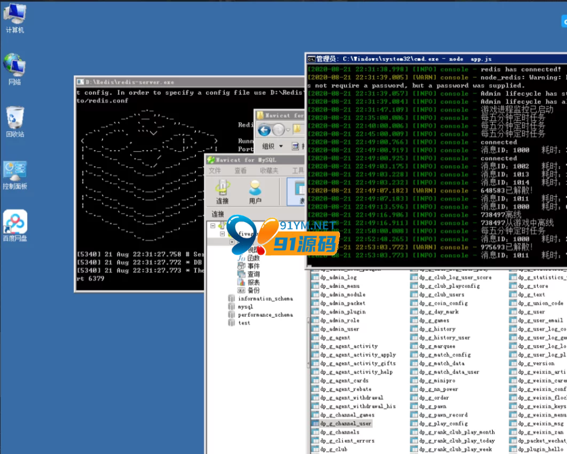Open the 文件 menu in Navicat
The height and width of the screenshot is (454, 567).
click(x=215, y=171)
